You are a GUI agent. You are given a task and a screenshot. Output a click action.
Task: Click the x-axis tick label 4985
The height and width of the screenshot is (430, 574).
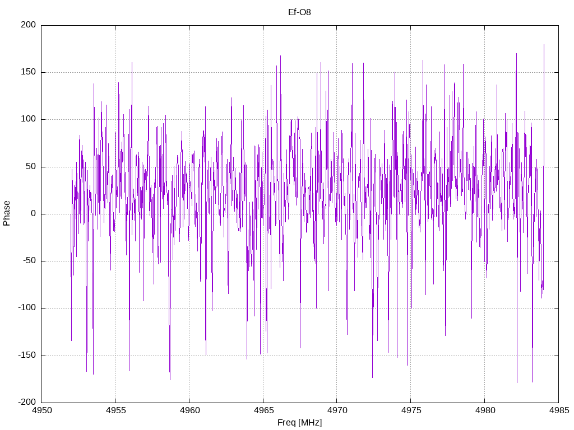coord(559,410)
